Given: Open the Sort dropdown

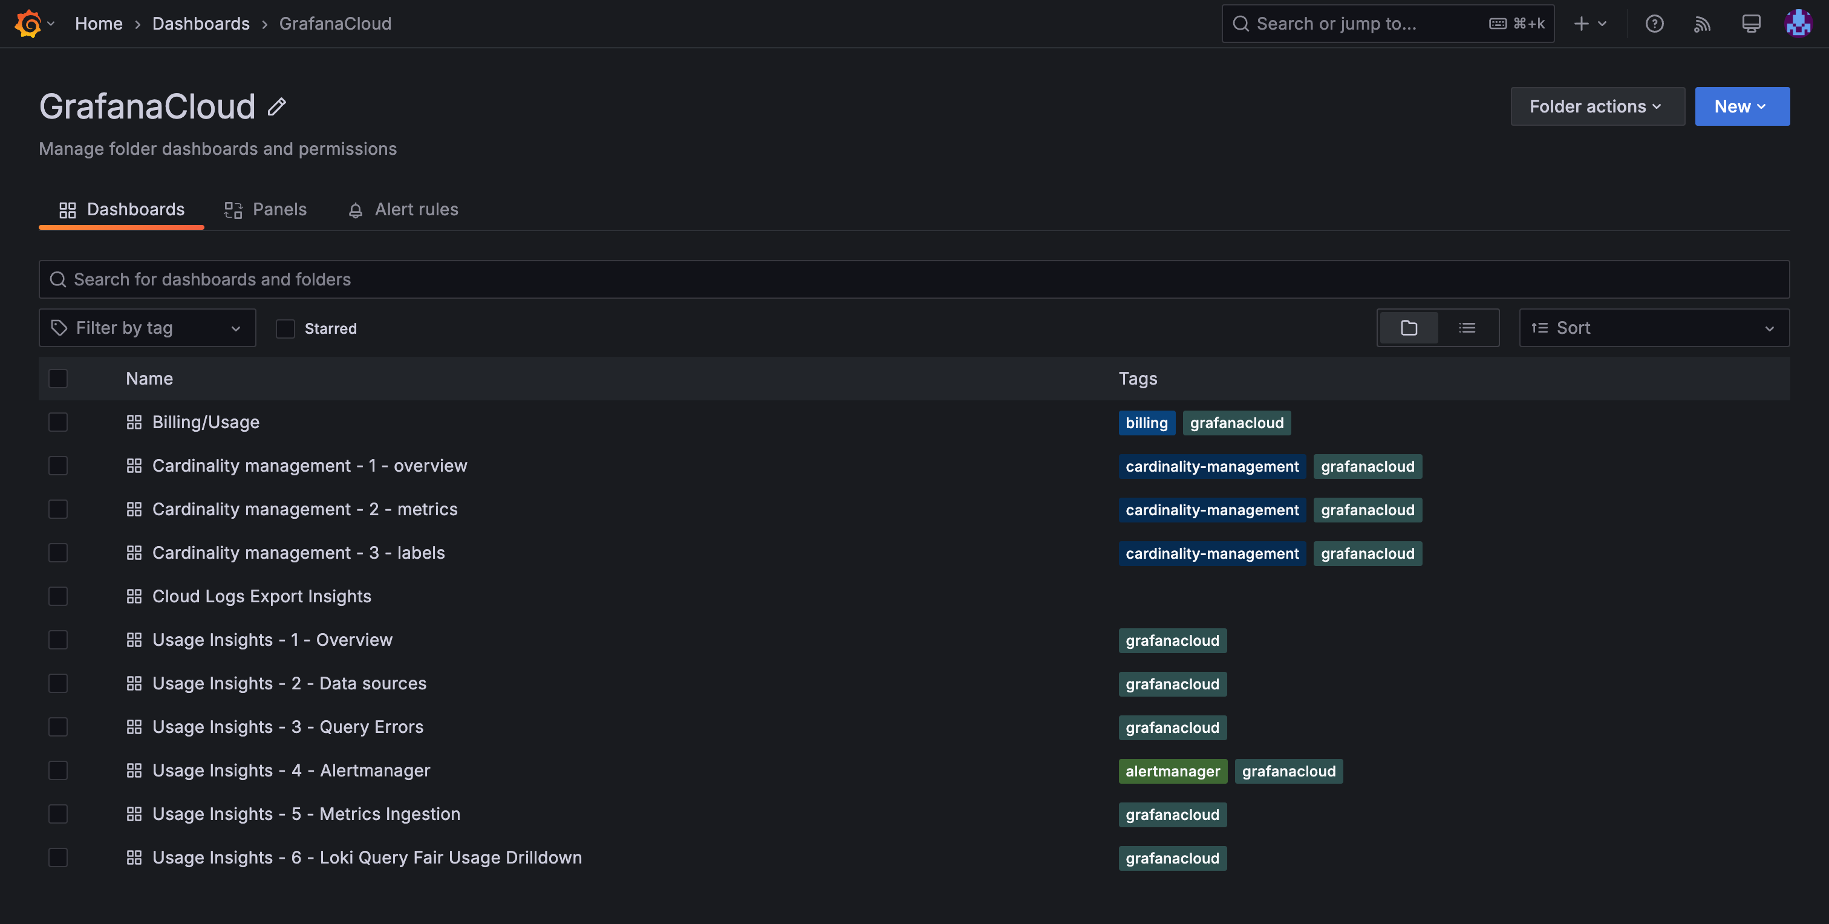Looking at the screenshot, I should (1654, 328).
